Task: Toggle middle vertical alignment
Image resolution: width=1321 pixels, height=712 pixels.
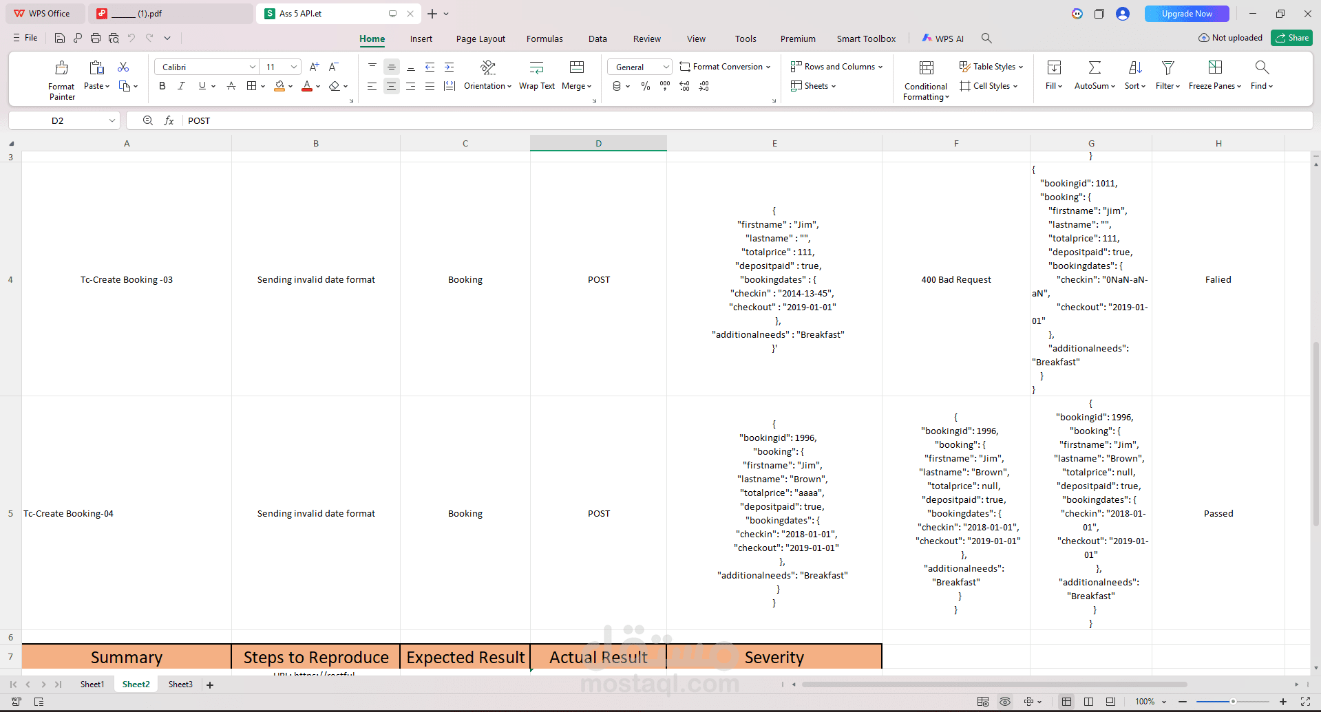Action: pos(391,67)
